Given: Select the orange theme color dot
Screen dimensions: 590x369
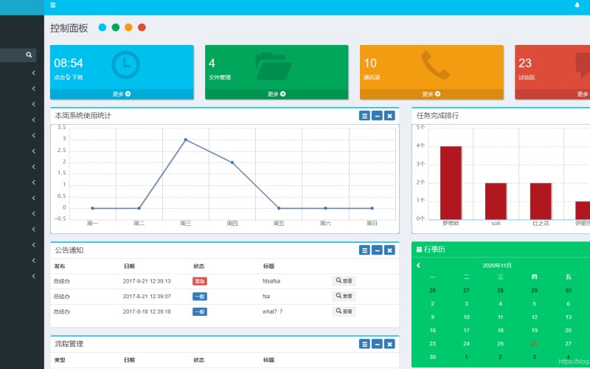Looking at the screenshot, I should pos(128,27).
